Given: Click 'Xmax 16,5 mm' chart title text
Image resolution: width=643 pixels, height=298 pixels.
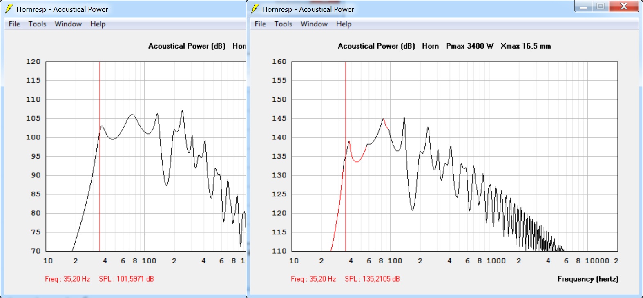Looking at the screenshot, I should pyautogui.click(x=526, y=46).
